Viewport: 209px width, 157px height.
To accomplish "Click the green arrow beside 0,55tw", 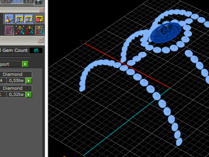I will tap(29, 81).
